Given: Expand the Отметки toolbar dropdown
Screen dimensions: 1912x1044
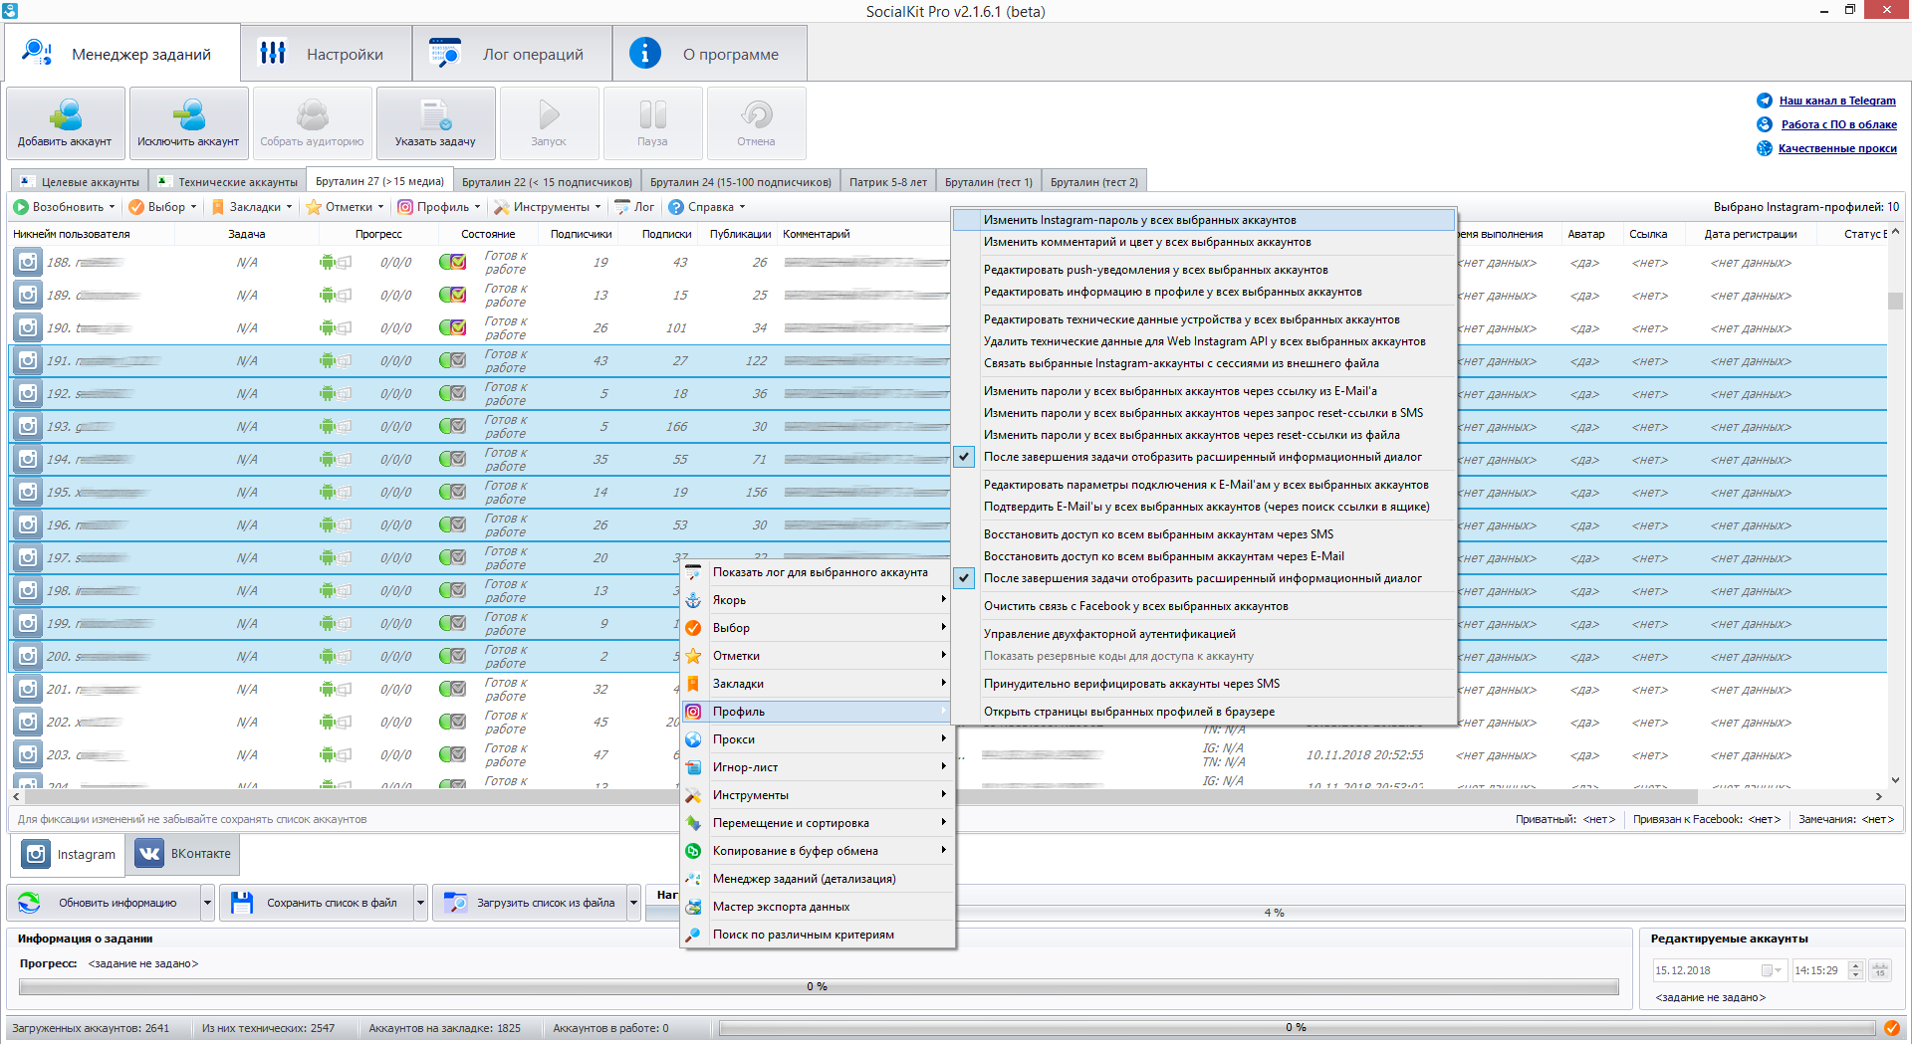Looking at the screenshot, I should coord(380,207).
